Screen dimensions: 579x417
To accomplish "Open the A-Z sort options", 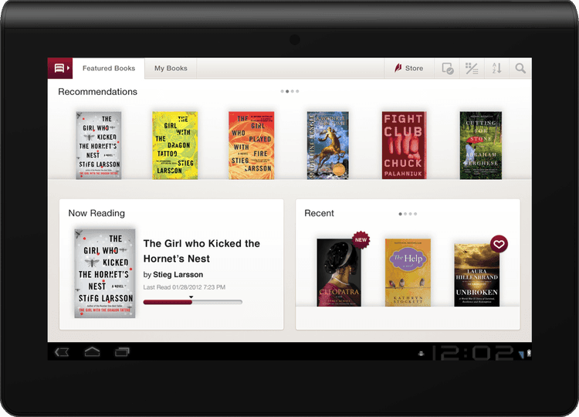I will click(x=496, y=68).
